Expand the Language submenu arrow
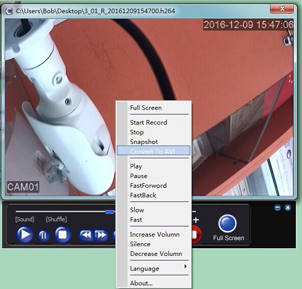302x289 pixels. click(x=185, y=266)
